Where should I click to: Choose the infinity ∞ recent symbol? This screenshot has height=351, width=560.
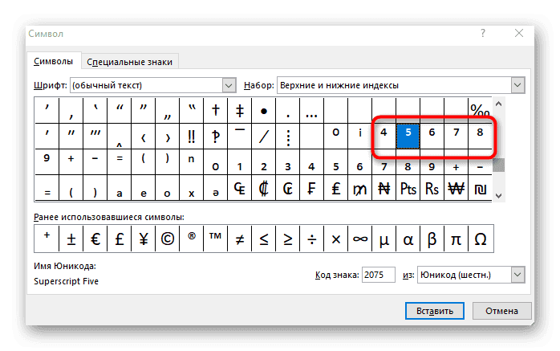359,239
